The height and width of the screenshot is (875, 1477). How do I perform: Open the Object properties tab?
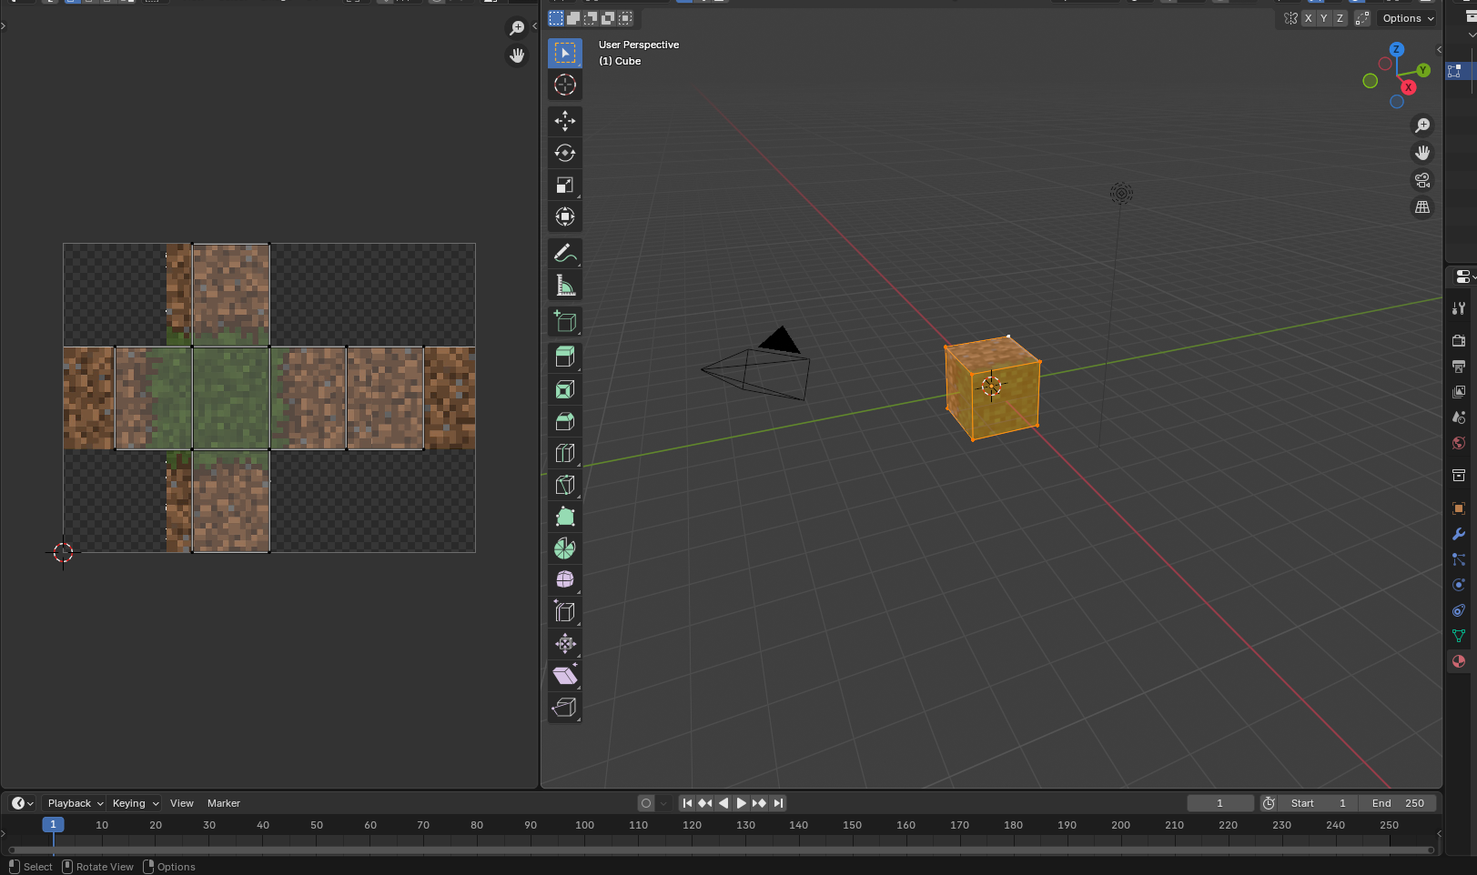[1459, 508]
